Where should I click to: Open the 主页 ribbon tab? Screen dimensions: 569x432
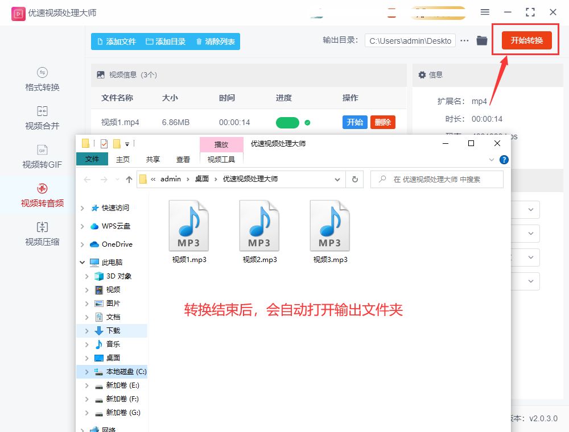pyautogui.click(x=123, y=160)
